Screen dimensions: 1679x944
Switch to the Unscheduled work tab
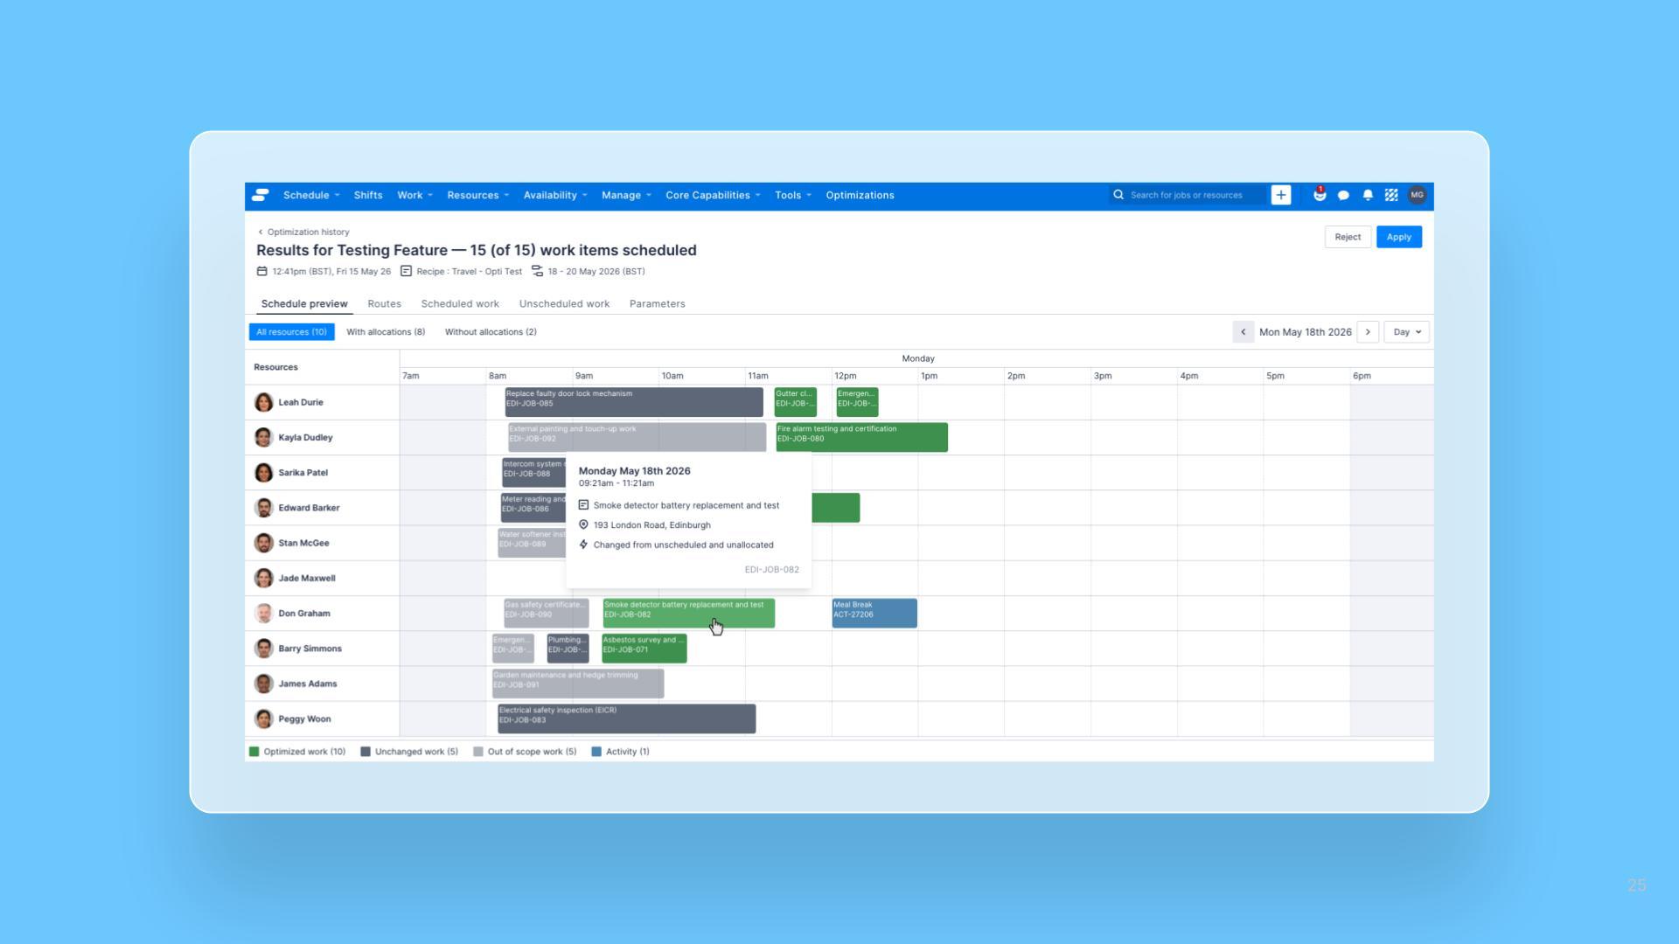click(564, 304)
